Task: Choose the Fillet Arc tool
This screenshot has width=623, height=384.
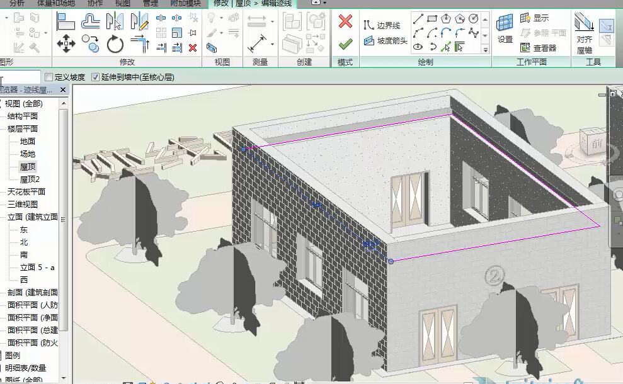Action: coord(460,33)
